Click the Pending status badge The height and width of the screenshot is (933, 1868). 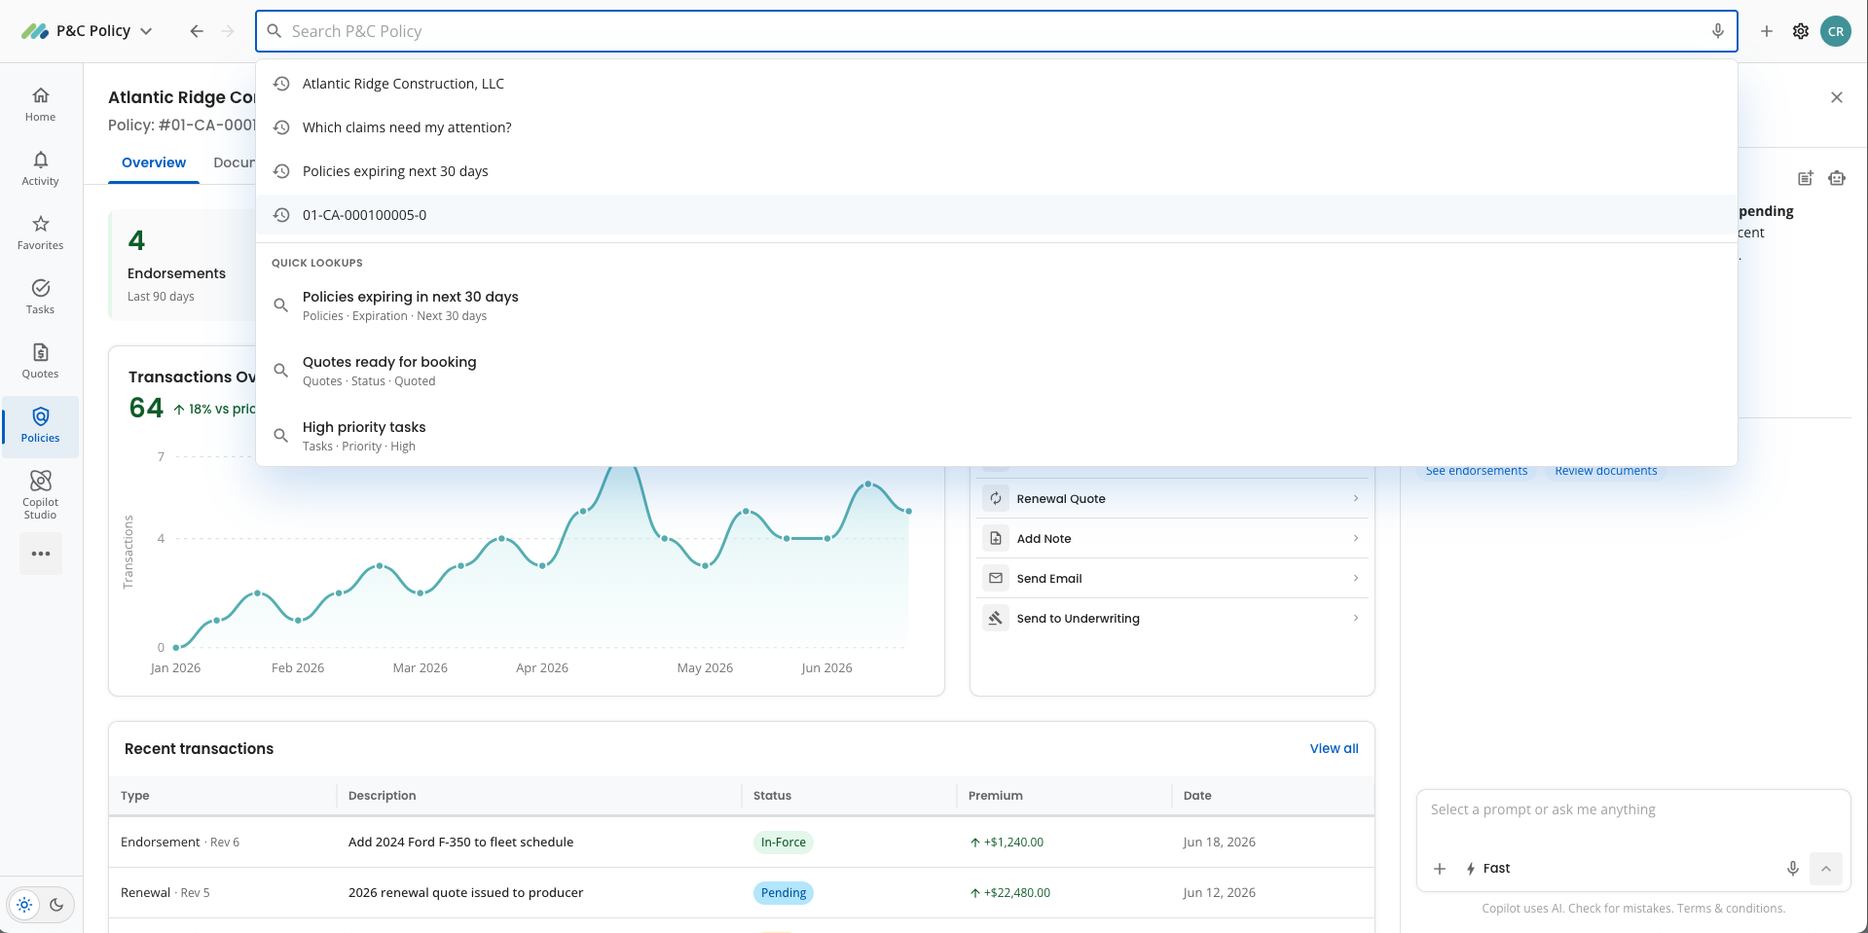pos(784,893)
